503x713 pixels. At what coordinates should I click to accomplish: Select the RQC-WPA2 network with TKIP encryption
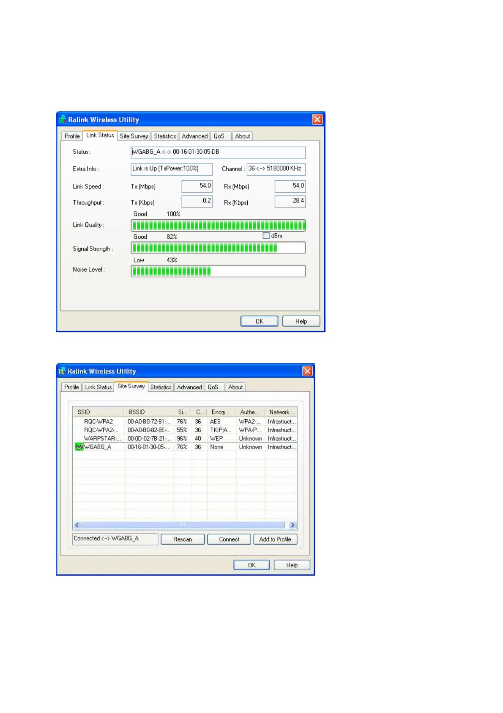pyautogui.click(x=185, y=430)
